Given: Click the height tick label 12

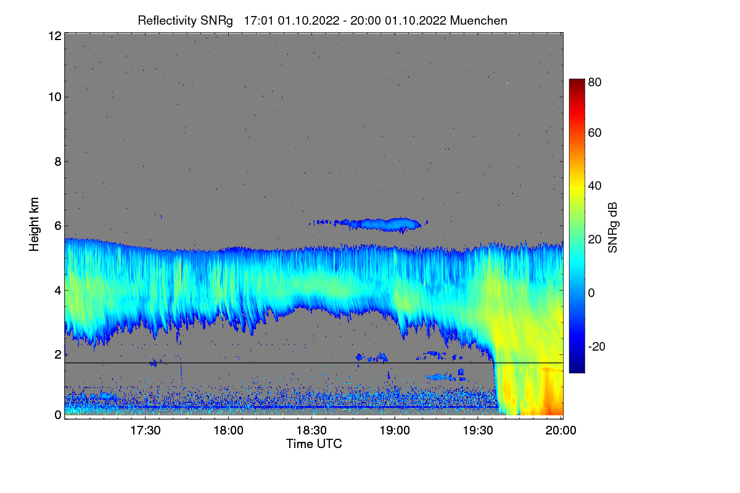Looking at the screenshot, I should coord(54,36).
